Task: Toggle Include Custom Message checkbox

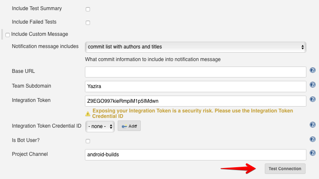Action: [x=8, y=35]
